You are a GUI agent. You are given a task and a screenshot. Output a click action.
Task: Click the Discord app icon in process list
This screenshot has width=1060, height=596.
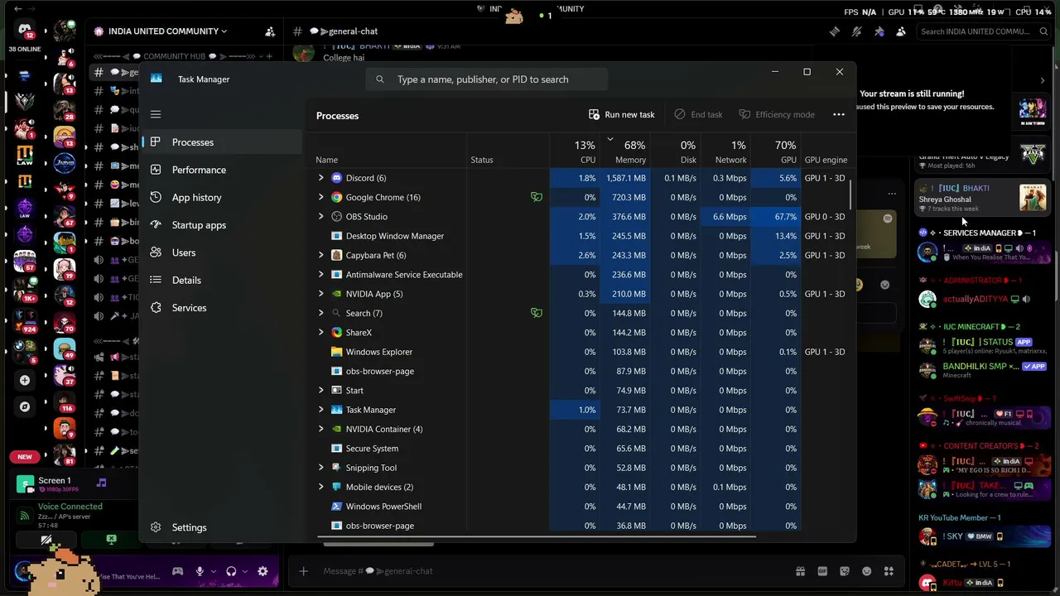(x=336, y=178)
